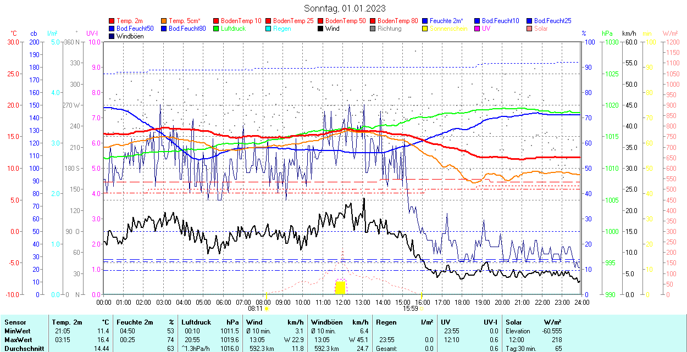The image size is (687, 352).
Task: Select the magenta UV legend swatch
Action: click(x=478, y=29)
